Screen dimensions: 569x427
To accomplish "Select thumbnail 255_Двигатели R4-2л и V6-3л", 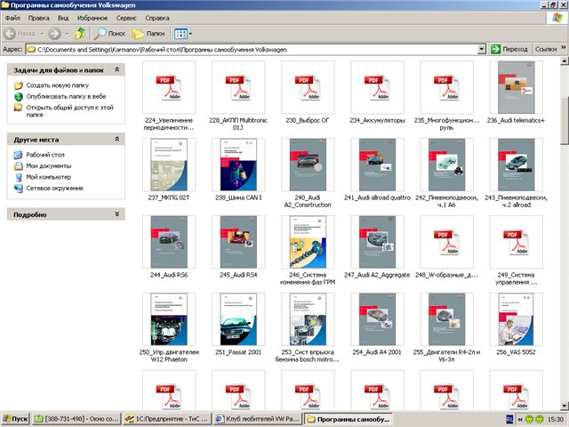I will [x=446, y=319].
